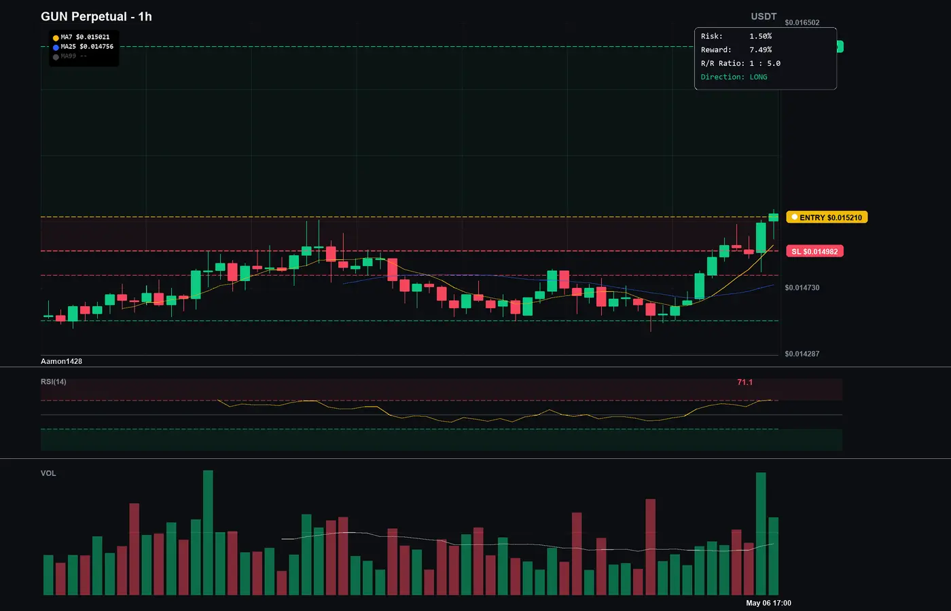Click the white dot icon in the ENTRY tag
951x611 pixels.
[x=795, y=217]
